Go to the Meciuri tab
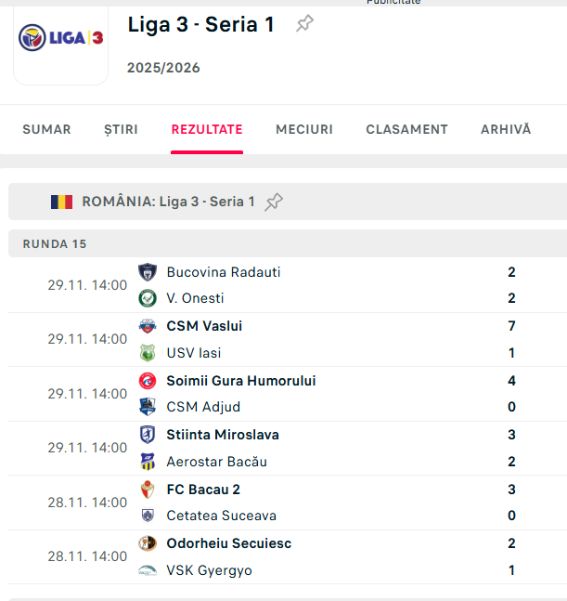This screenshot has height=601, width=567. 304,130
